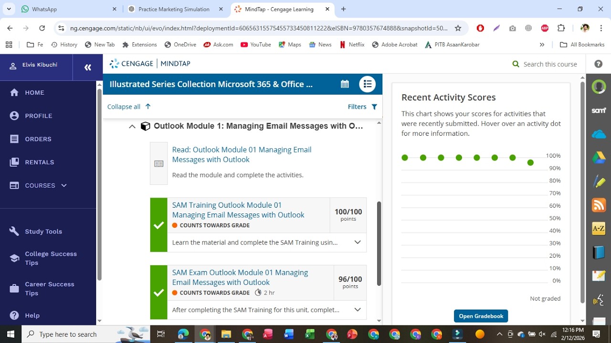Click the course outline scrollbar
This screenshot has height=343, width=611.
coord(379,244)
